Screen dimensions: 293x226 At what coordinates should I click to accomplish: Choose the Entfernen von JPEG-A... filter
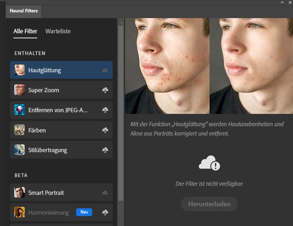click(61, 110)
